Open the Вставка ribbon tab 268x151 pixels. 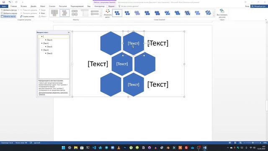coord(23,6)
